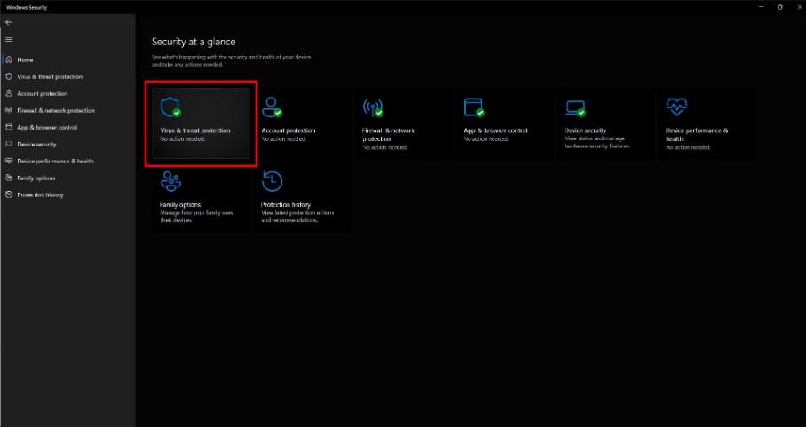Click 'View latest protection actions and recommendations' text
Image resolution: width=806 pixels, height=427 pixels.
click(297, 217)
